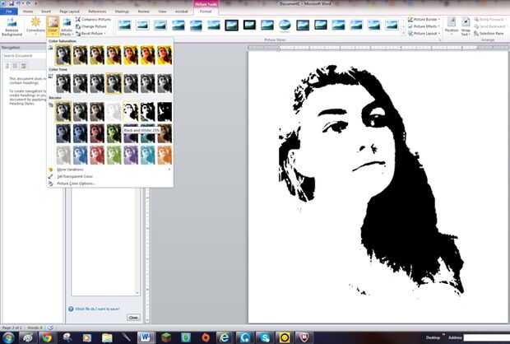Click the Color button in ribbon
Viewport: 510px width, 344px height.
53,26
